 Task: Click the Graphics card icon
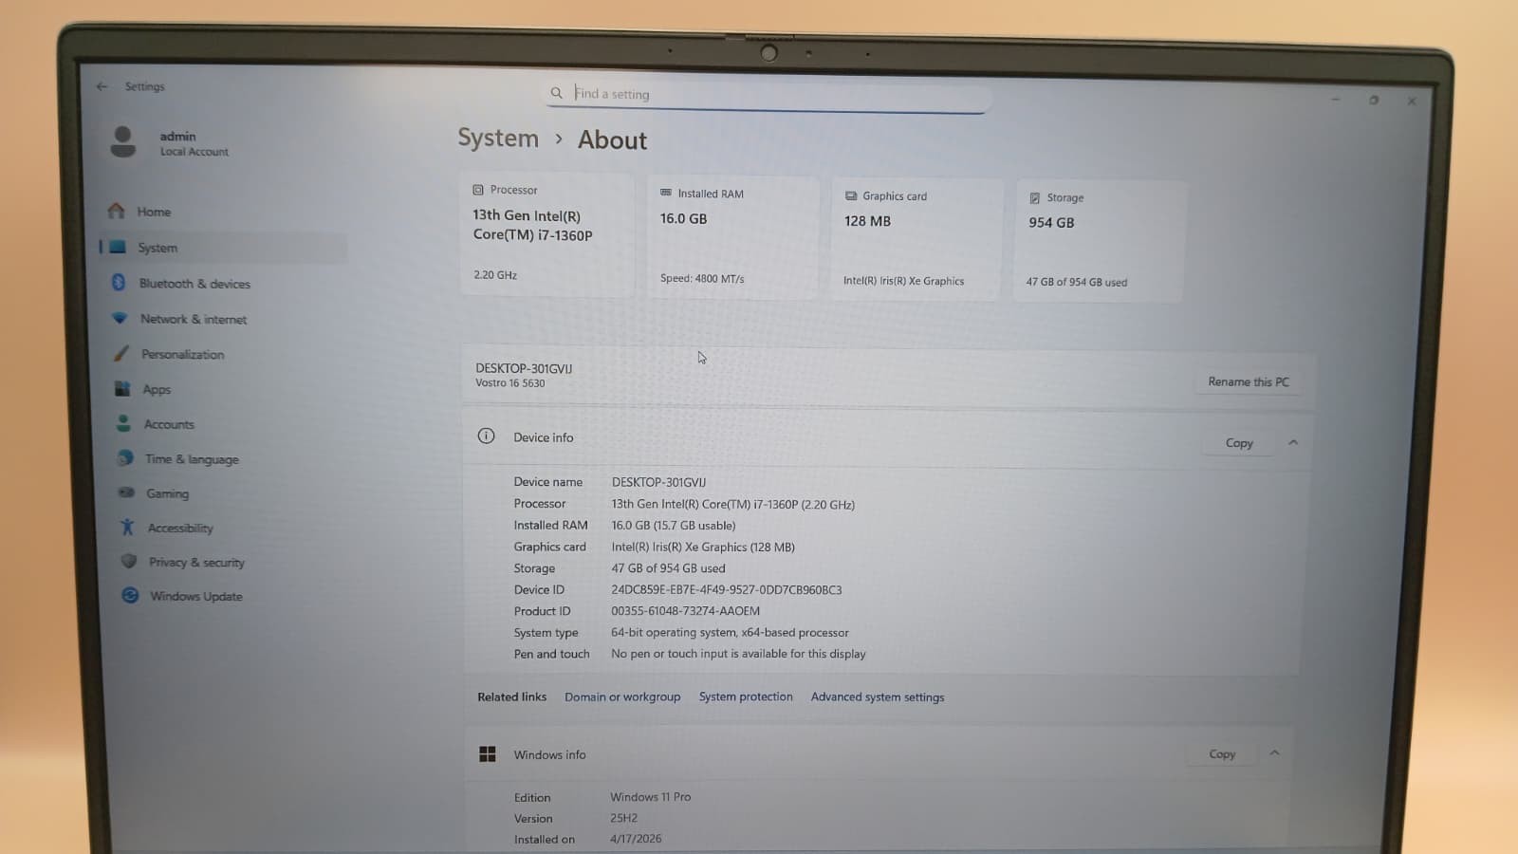click(x=851, y=195)
